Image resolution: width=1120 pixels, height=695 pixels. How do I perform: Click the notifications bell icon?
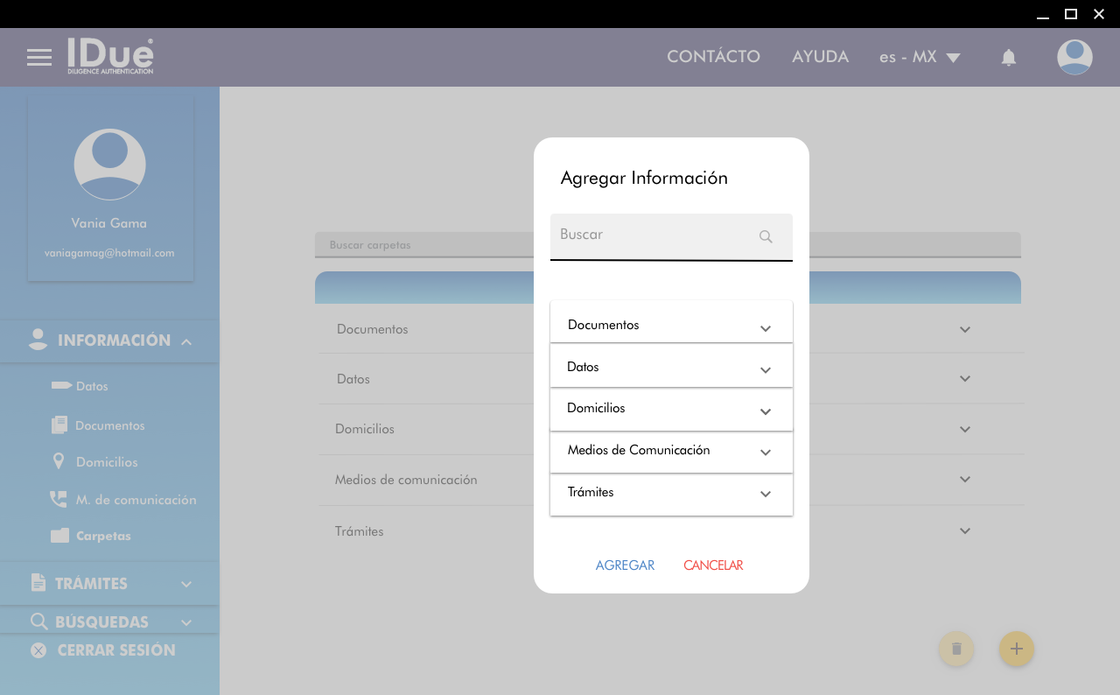pos(1008,58)
